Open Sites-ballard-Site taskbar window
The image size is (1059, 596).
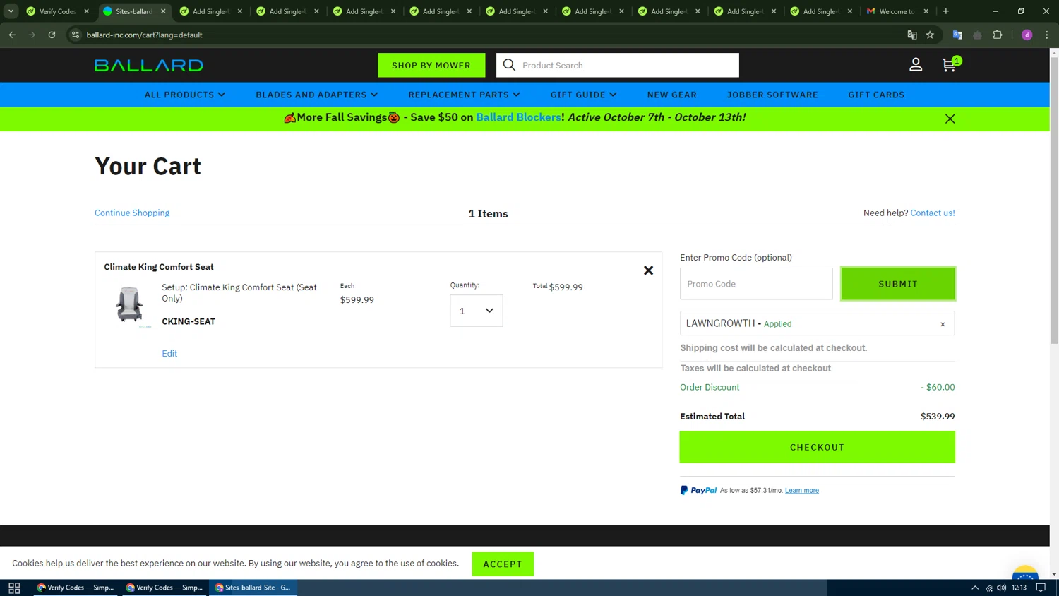click(x=253, y=588)
